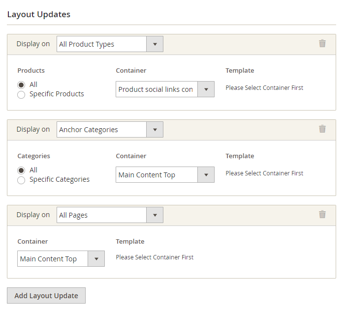Click the Add Layout Update button
The image size is (346, 309).
[x=46, y=296]
